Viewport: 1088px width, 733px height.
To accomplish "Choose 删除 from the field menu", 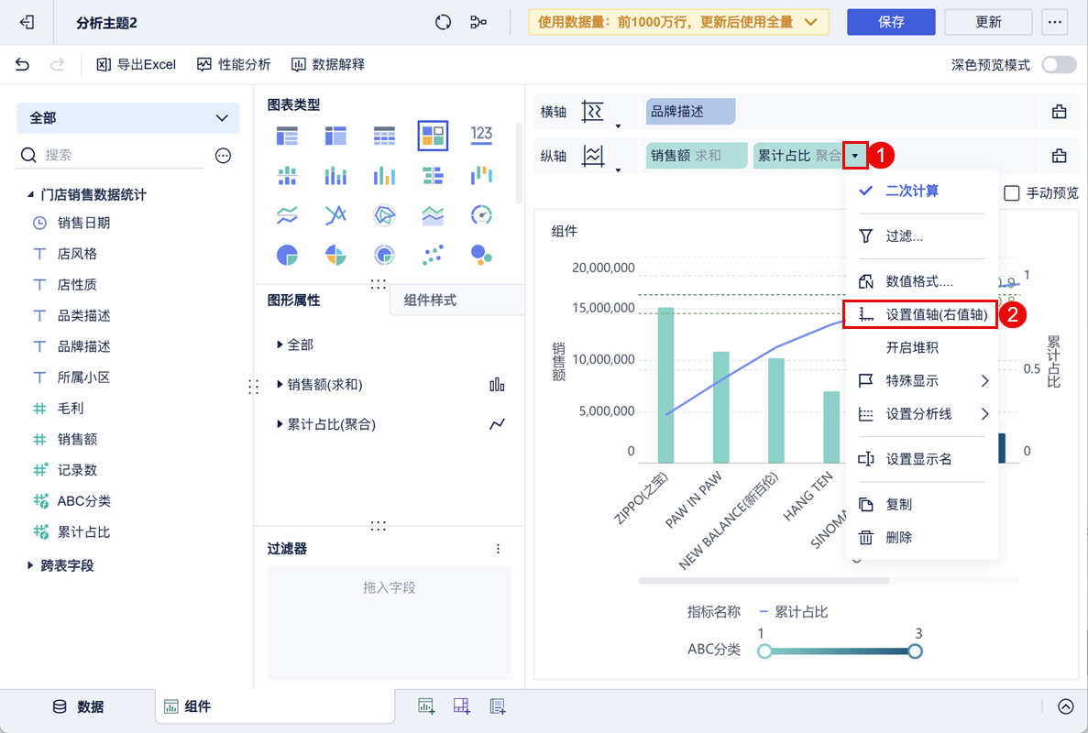I will point(921,538).
